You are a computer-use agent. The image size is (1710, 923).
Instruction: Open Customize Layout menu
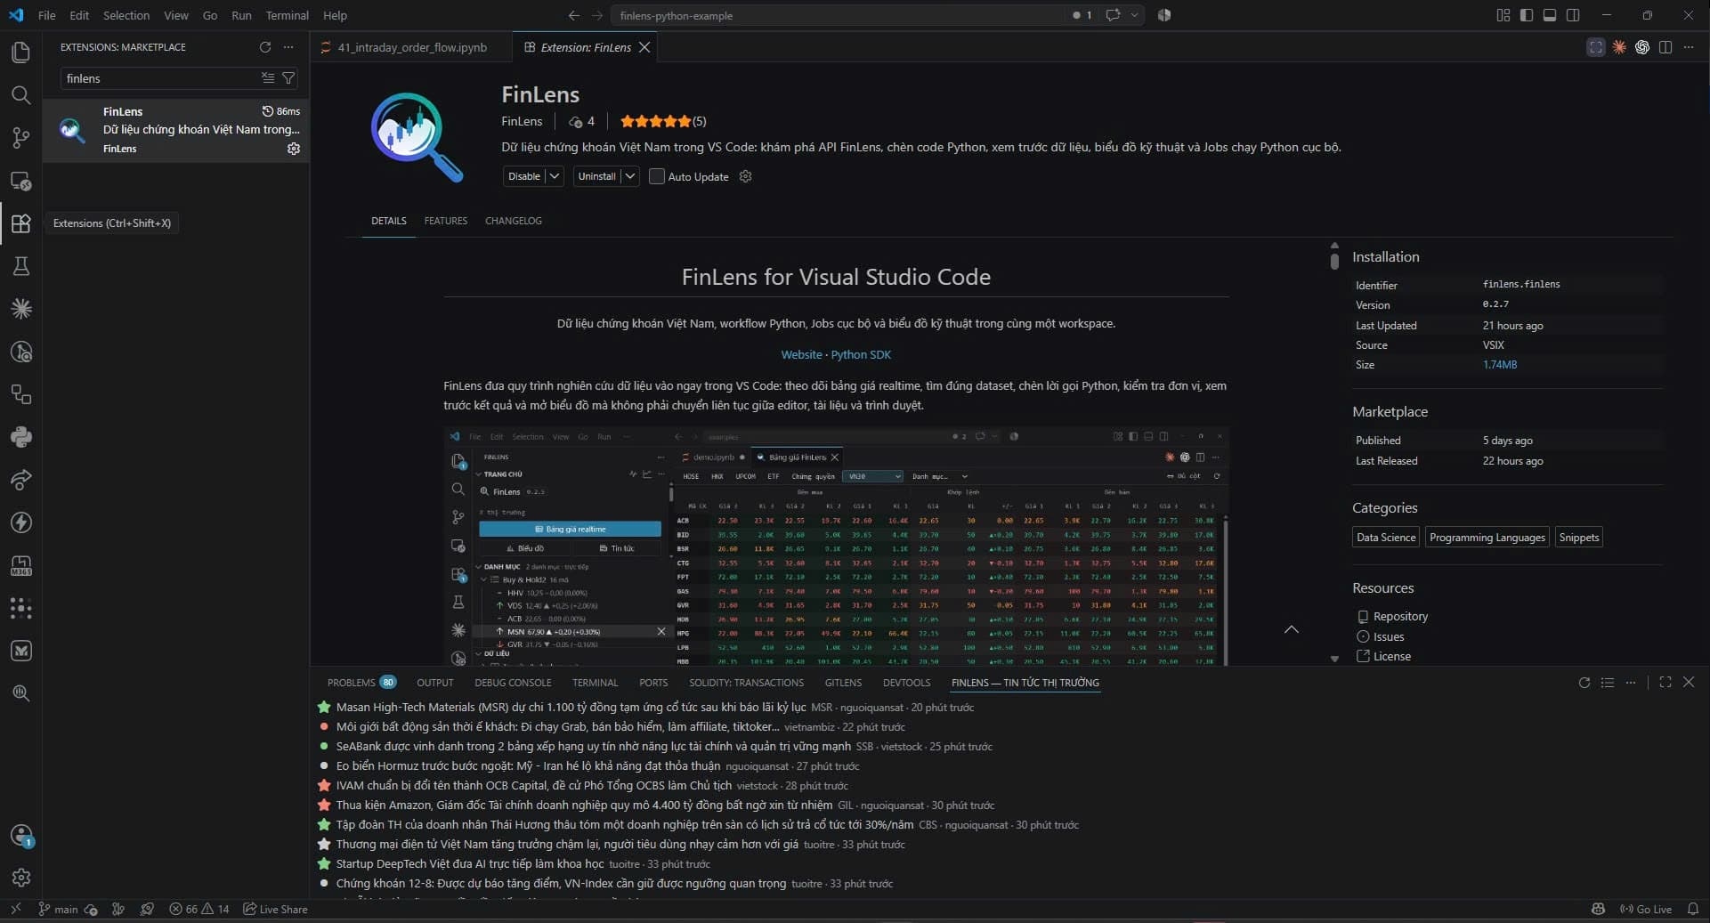[x=1503, y=15]
